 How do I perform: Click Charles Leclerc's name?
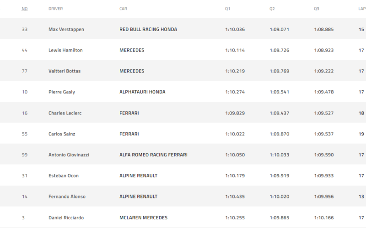65,113
